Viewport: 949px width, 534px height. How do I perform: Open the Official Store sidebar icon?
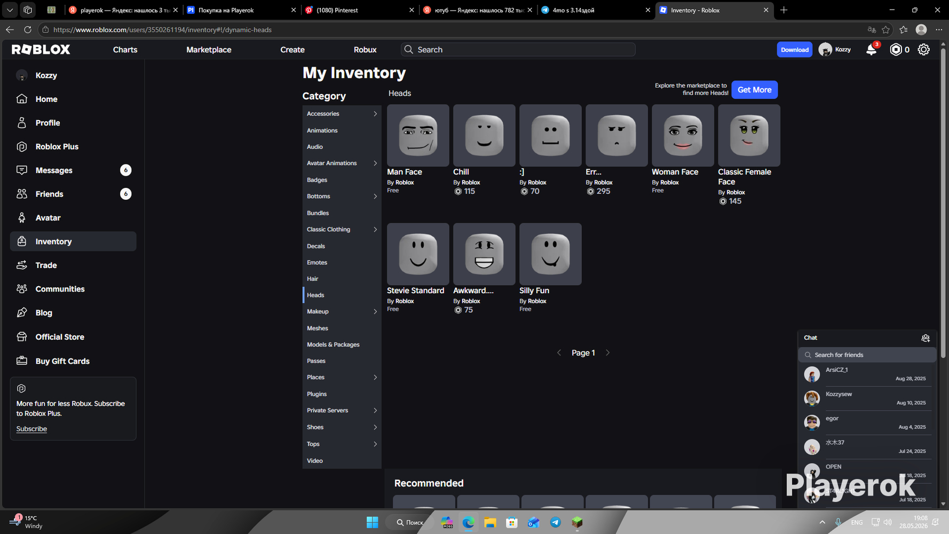pyautogui.click(x=22, y=337)
